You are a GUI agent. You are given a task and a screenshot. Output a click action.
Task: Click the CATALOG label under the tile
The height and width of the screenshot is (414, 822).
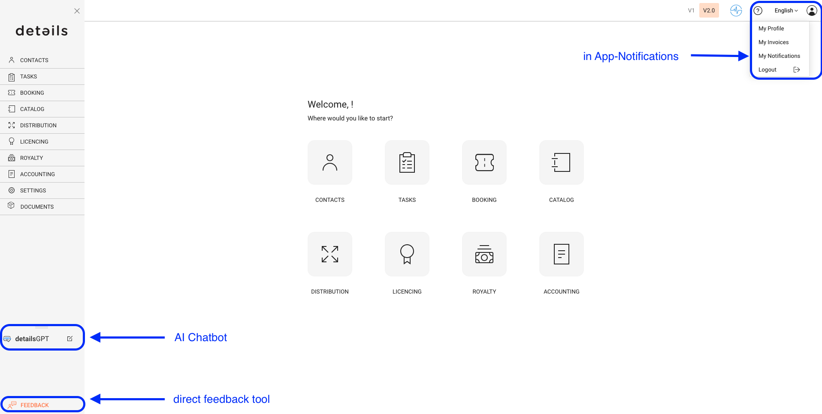pos(562,200)
